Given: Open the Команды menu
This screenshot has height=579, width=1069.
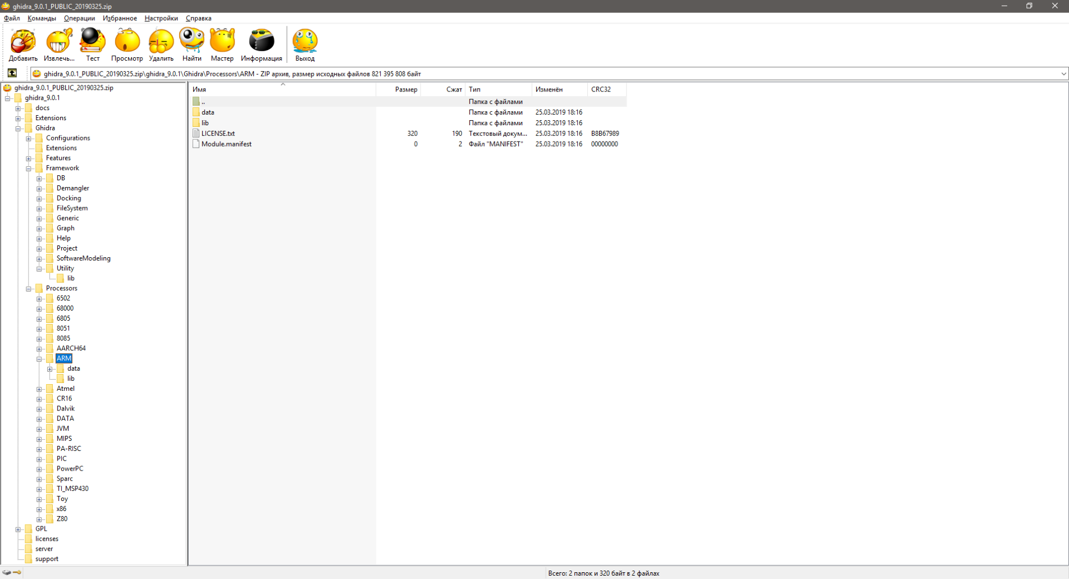Looking at the screenshot, I should [x=42, y=18].
